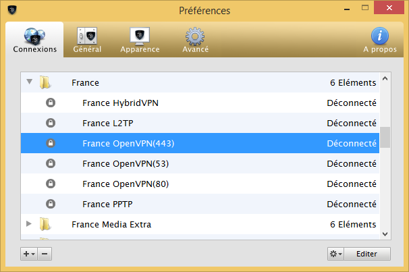Click the Déconnecté status of France PPTP

click(x=352, y=204)
